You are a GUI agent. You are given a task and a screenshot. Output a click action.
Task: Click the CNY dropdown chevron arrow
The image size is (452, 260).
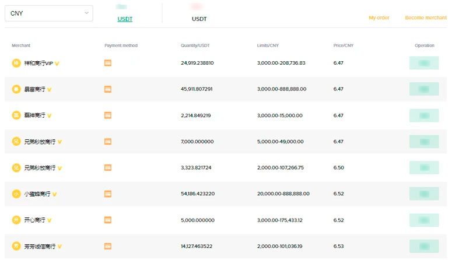pyautogui.click(x=87, y=13)
